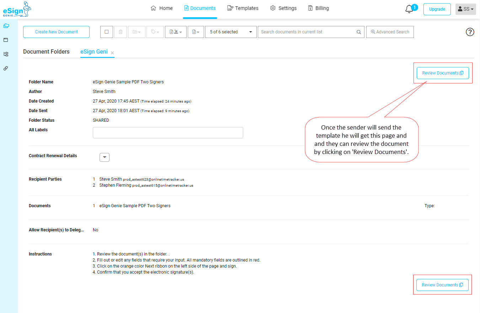Image resolution: width=480 pixels, height=313 pixels.
Task: Click the Date Created value
Action: point(142,101)
